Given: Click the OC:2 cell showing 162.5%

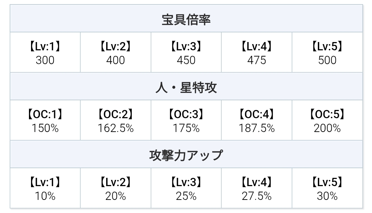Looking at the screenshot, I should click(x=115, y=121).
